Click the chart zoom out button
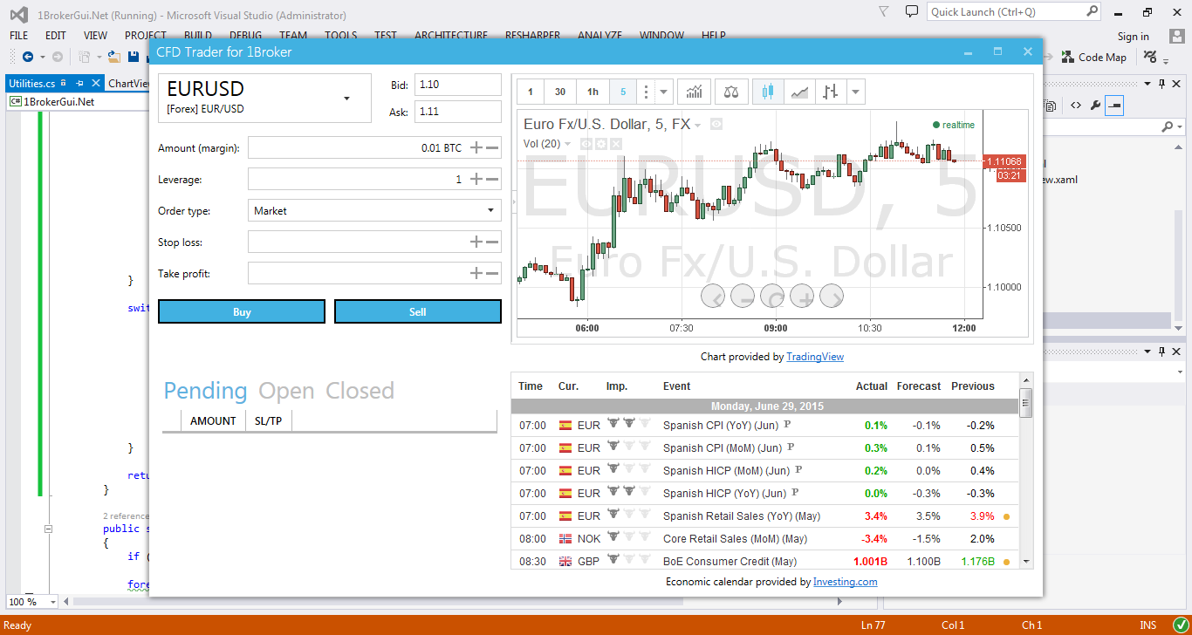Screen dimensions: 1192x635 (x=743, y=297)
